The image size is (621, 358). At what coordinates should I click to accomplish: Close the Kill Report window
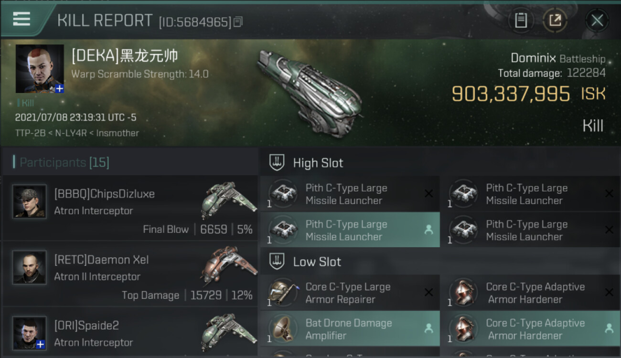click(x=597, y=21)
